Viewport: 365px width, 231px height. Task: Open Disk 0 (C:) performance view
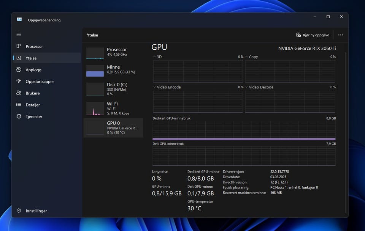[x=113, y=89]
